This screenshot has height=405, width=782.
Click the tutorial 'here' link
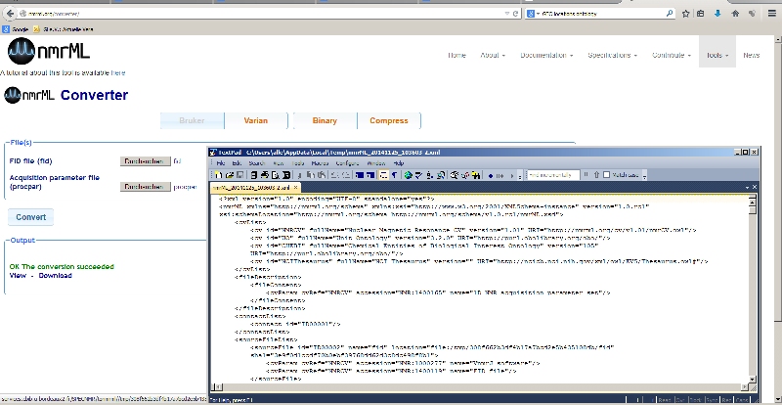(118, 73)
